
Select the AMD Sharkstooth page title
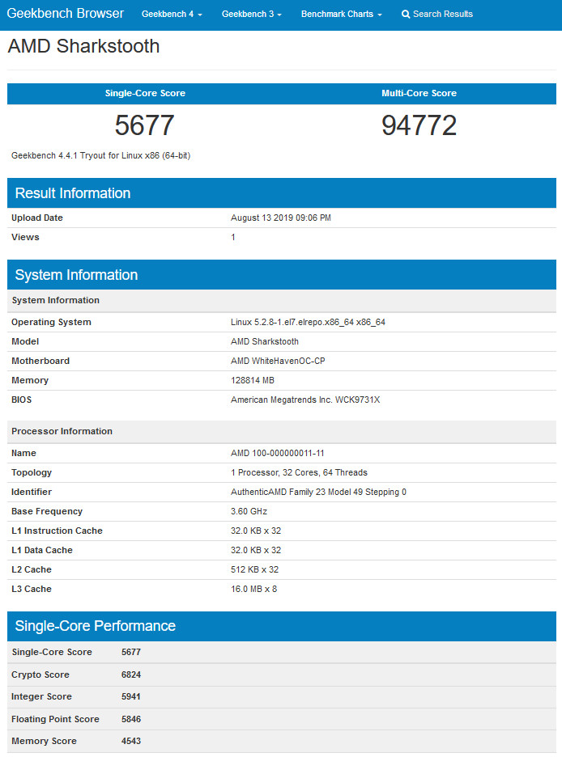(x=83, y=46)
